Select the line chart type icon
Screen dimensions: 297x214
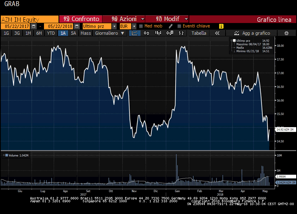coord(135,33)
